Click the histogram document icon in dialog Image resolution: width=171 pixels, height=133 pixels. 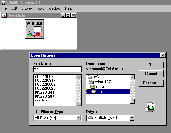coord(151,107)
